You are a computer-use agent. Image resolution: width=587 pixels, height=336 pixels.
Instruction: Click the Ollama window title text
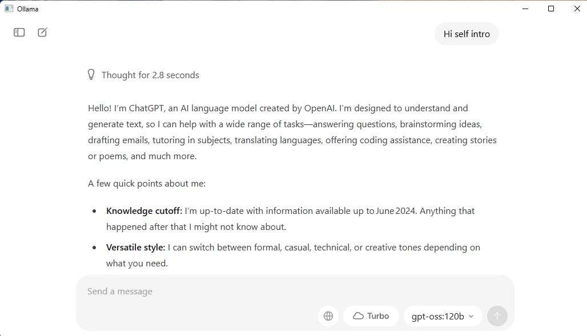click(28, 9)
